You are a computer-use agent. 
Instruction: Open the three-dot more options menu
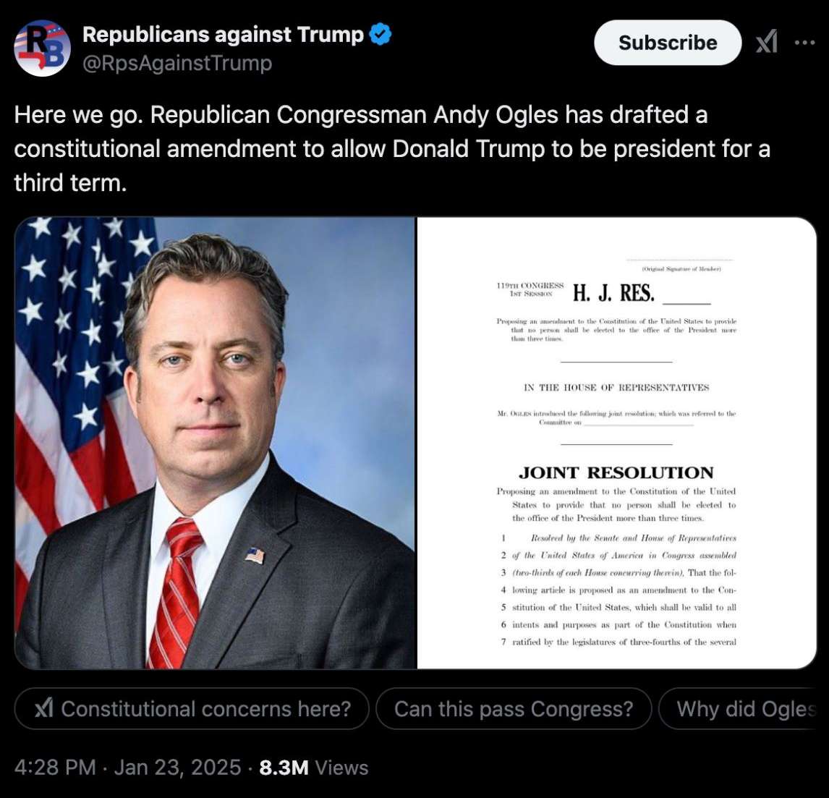point(804,42)
